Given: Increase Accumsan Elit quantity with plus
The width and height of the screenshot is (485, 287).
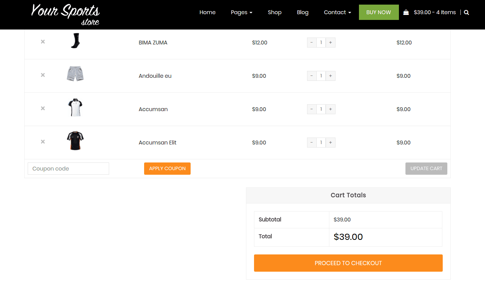Looking at the screenshot, I should (331, 143).
